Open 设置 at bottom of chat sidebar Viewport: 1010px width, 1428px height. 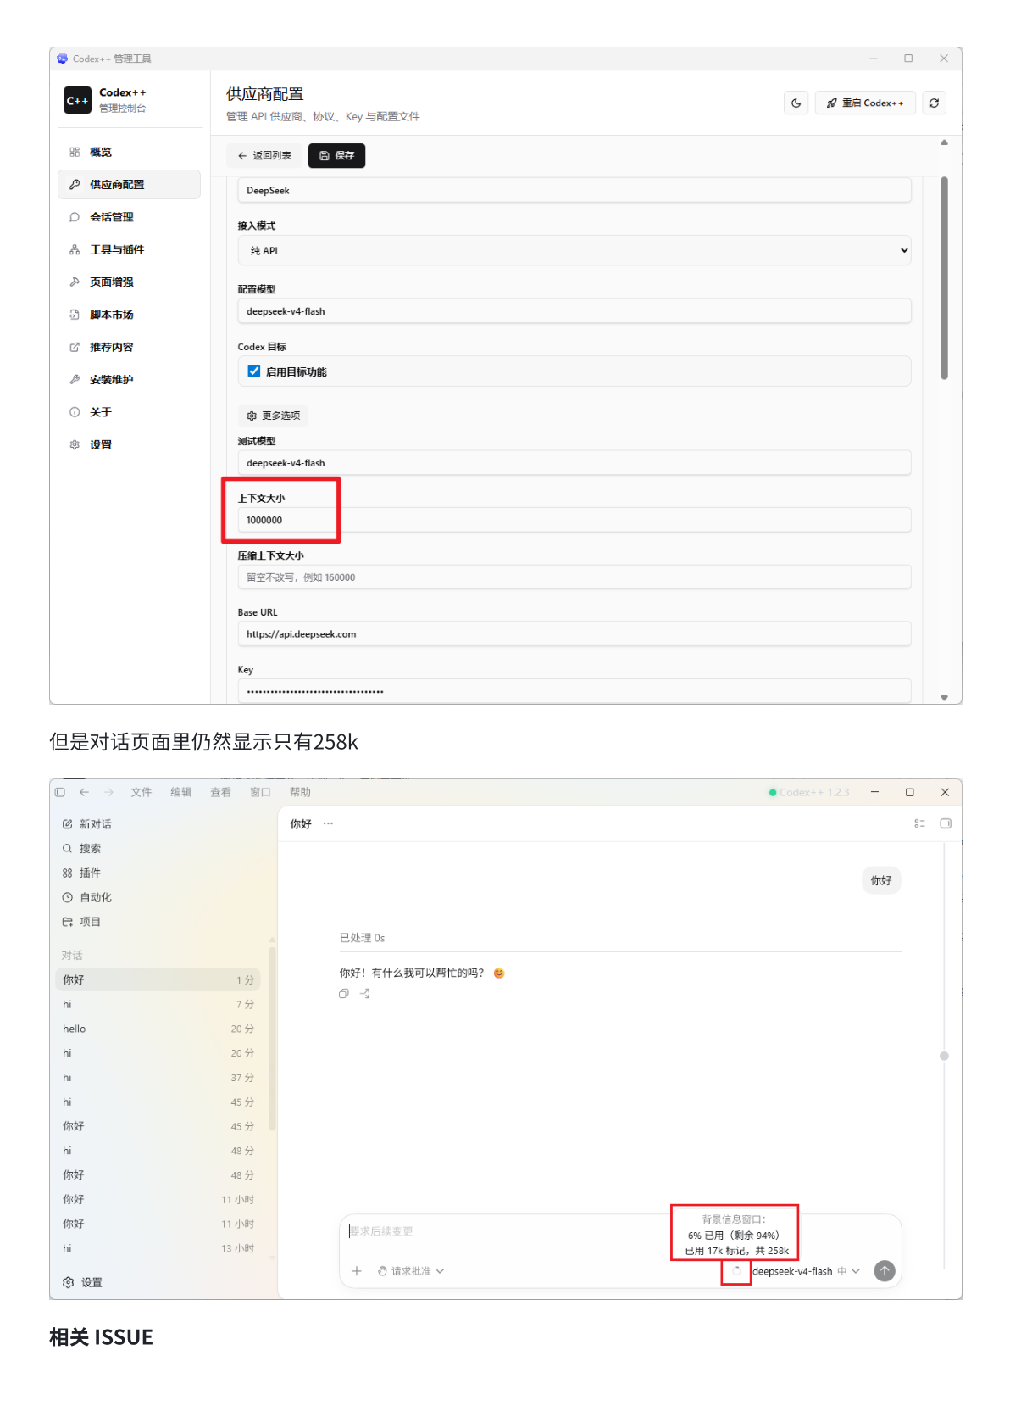click(82, 1282)
